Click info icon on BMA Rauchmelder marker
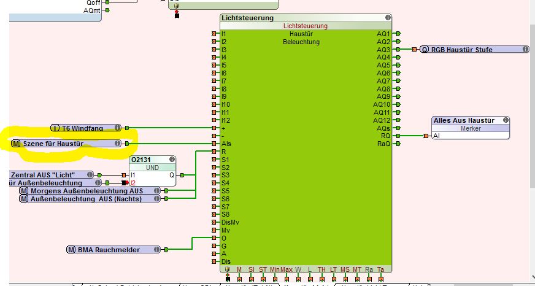 [156, 250]
